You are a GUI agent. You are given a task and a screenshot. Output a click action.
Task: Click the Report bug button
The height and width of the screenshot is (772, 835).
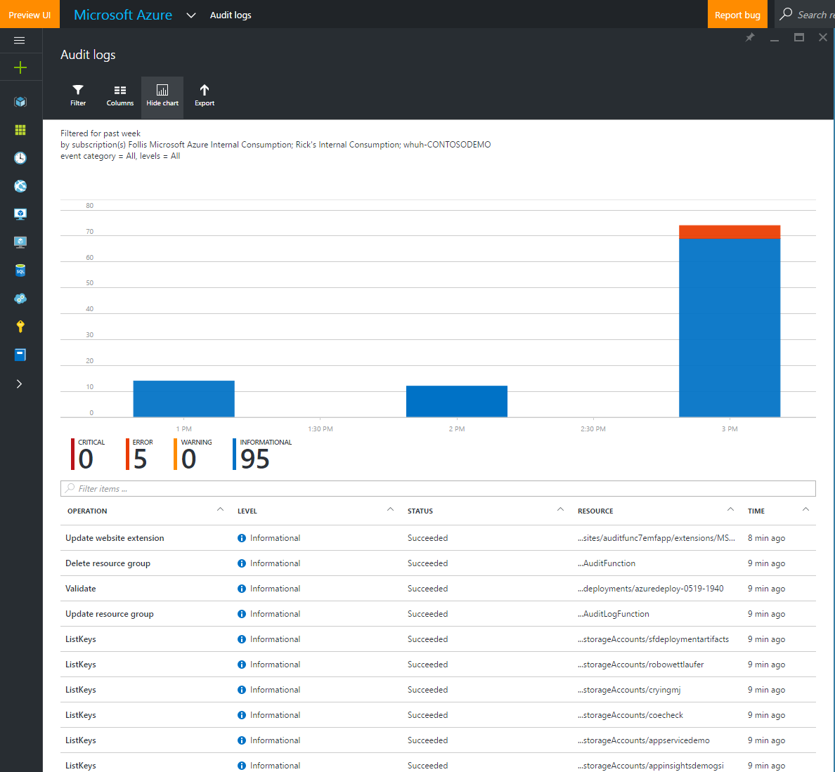[x=737, y=14]
